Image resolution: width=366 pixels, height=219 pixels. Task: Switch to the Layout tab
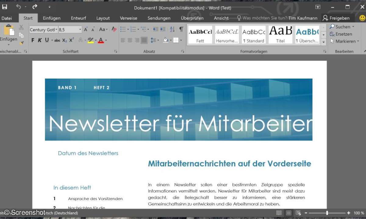click(103, 18)
